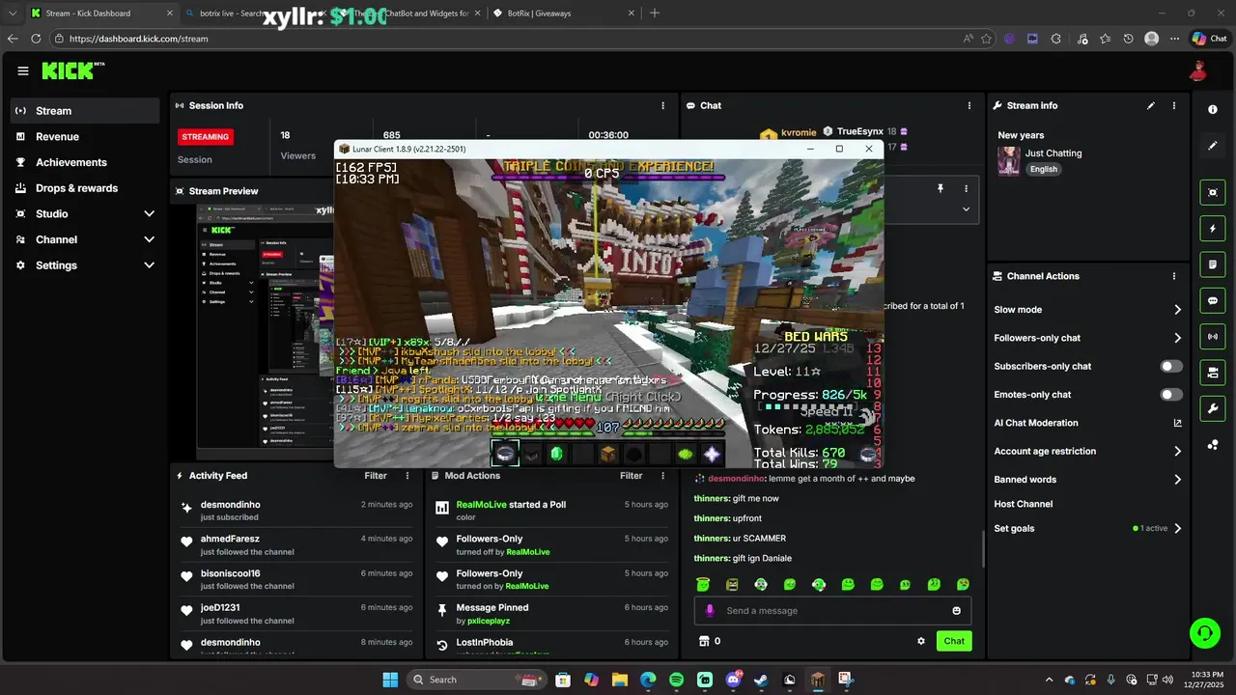Click in the Send a message field
The height and width of the screenshot is (695, 1236).
[832, 611]
